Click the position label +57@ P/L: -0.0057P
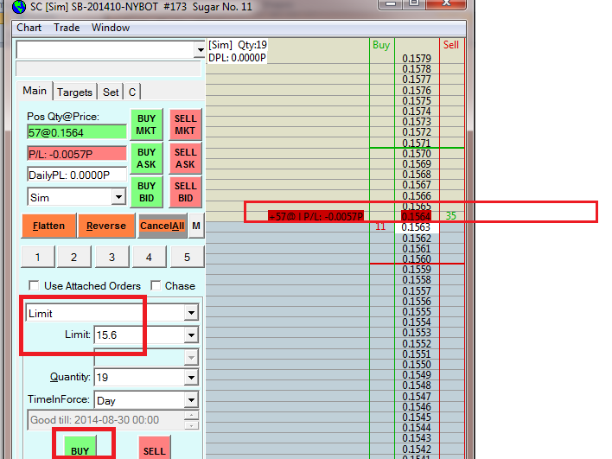The image size is (612, 459). pyautogui.click(x=316, y=217)
